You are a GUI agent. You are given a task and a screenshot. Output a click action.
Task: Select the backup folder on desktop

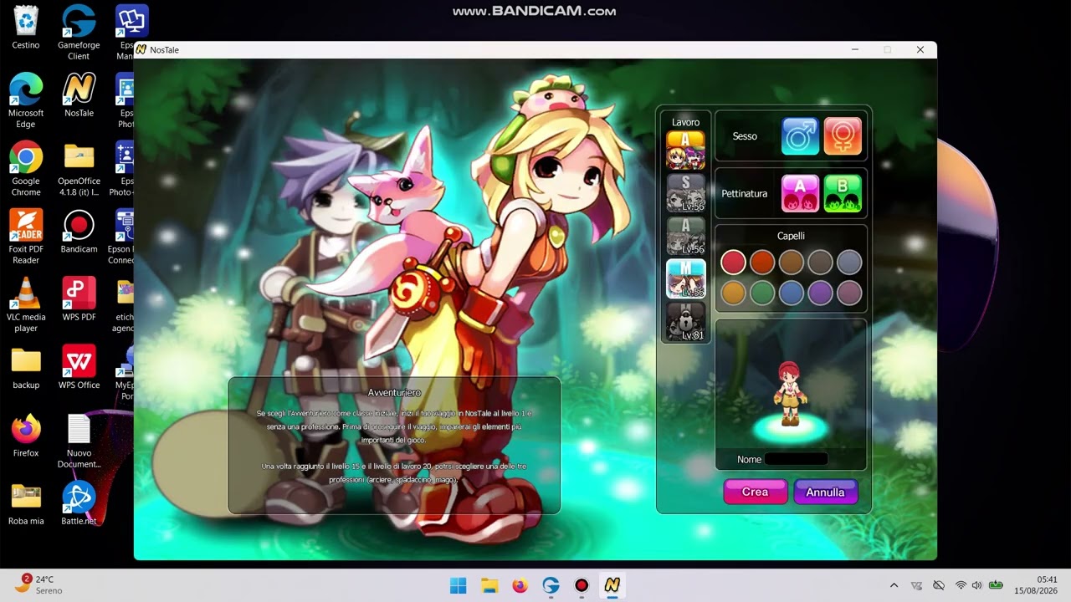point(26,368)
